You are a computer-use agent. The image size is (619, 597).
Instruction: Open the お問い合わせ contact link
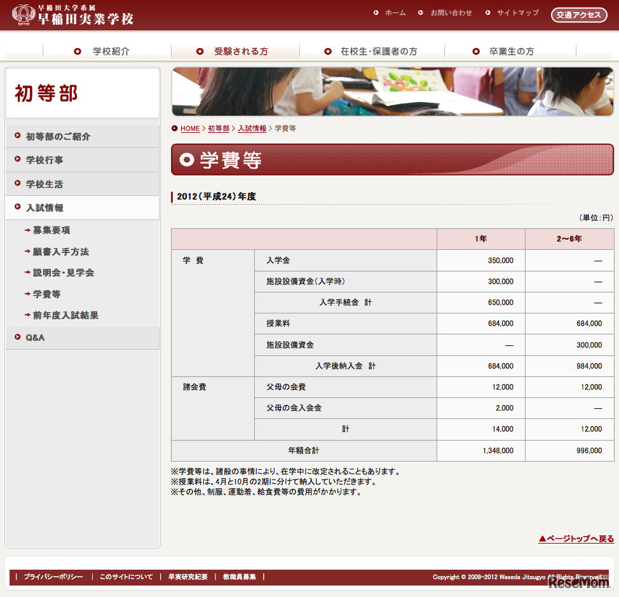click(451, 13)
